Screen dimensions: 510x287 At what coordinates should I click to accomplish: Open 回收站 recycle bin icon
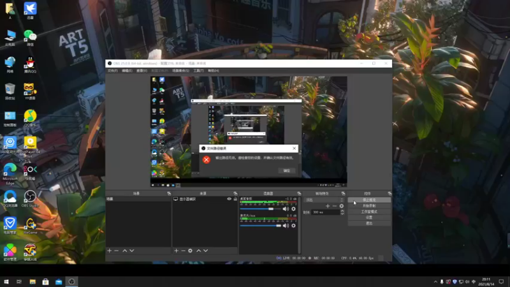[10, 91]
